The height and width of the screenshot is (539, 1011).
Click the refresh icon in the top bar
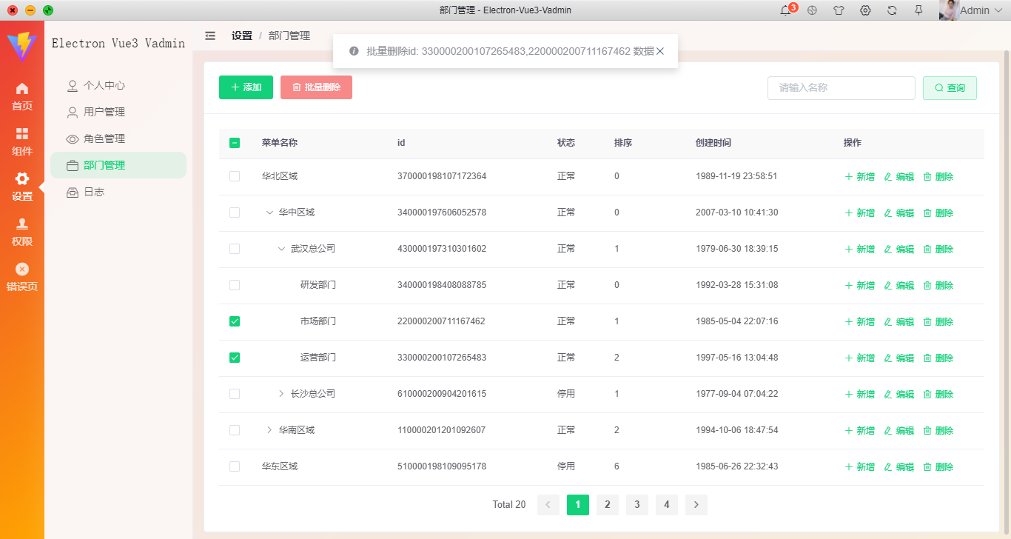pos(892,10)
